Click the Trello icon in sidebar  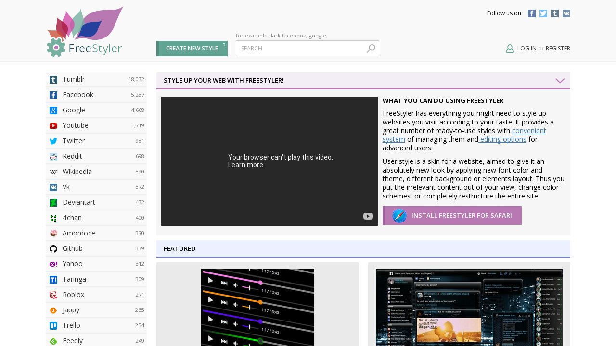point(53,326)
